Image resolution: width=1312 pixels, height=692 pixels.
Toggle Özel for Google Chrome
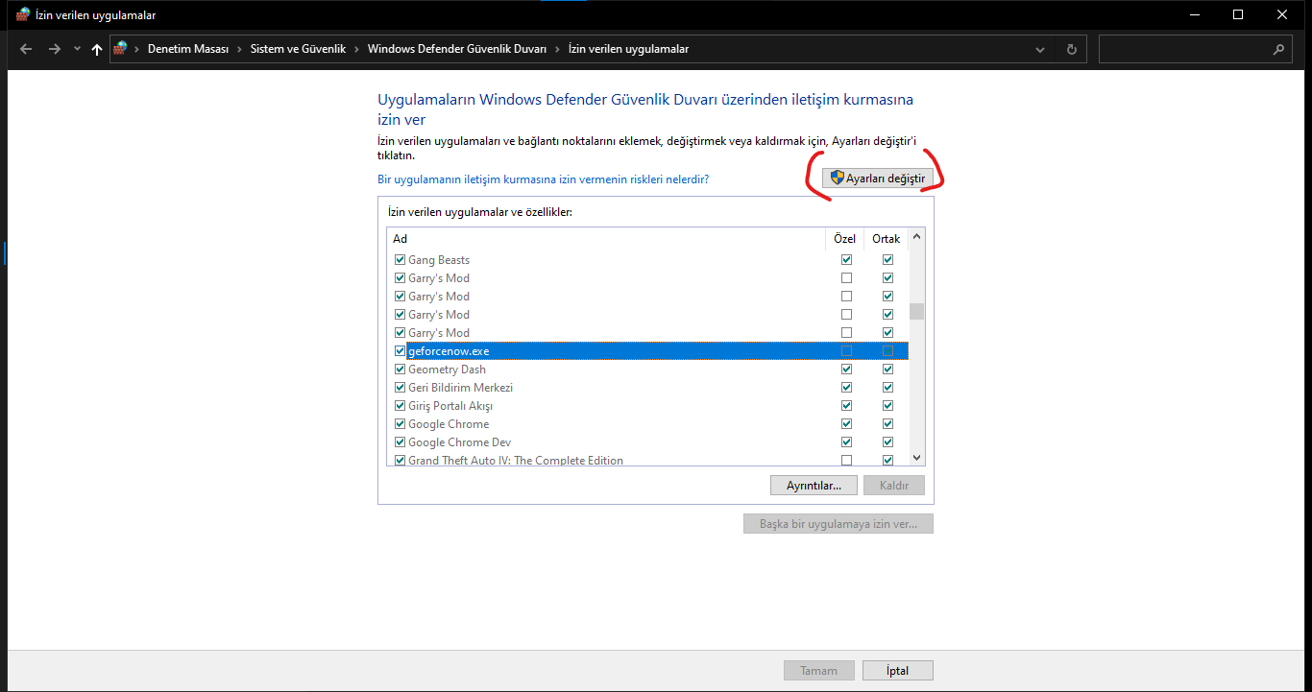(x=846, y=424)
